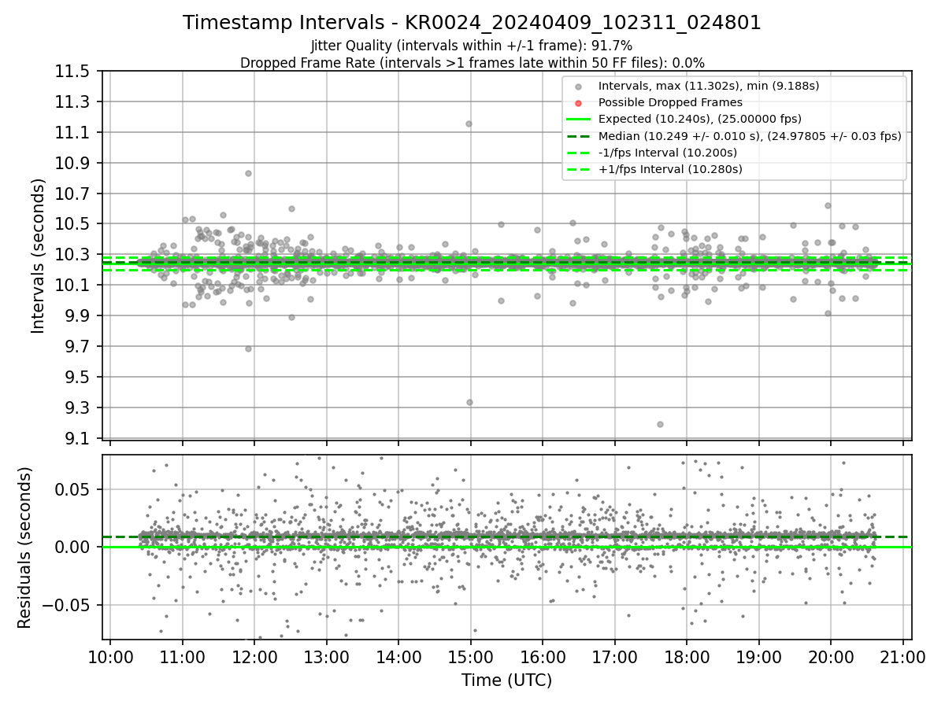Click the 10.3 y-axis tick label
Viewport: 945px width, 708px height.
point(73,255)
